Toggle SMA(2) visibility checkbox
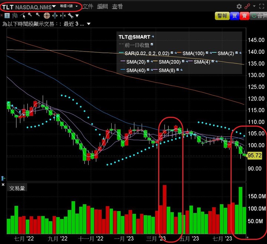This screenshot has width=267, height=244. coord(237,53)
